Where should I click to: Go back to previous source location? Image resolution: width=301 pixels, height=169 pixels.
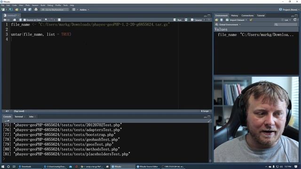(5, 20)
